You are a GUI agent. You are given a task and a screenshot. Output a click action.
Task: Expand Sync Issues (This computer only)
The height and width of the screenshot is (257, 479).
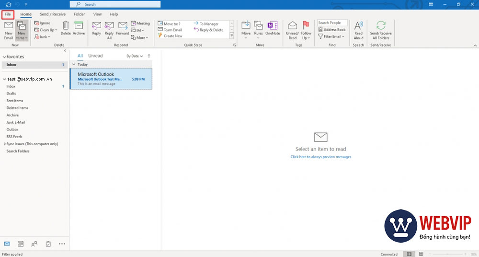pyautogui.click(x=5, y=144)
